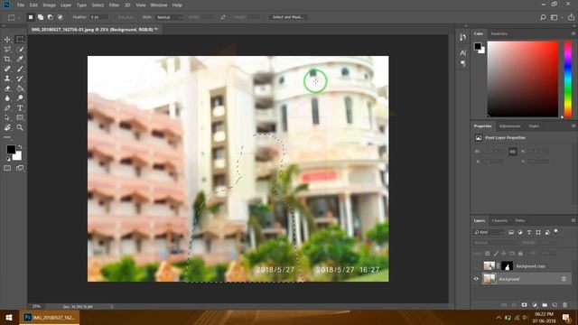This screenshot has height=325, width=578.
Task: Select the Horizontal Type tool
Action: [x=20, y=108]
